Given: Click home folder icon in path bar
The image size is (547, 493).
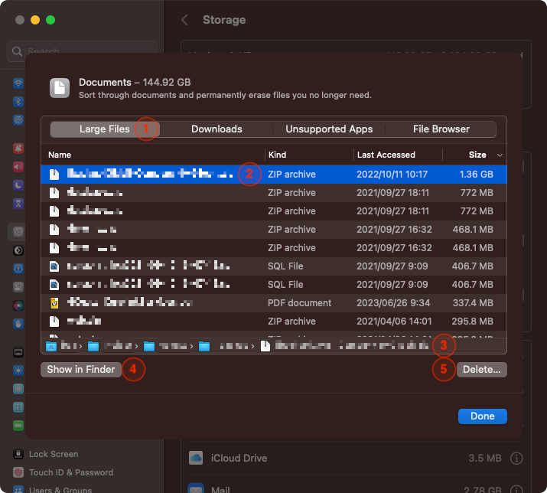Looking at the screenshot, I should pyautogui.click(x=51, y=346).
